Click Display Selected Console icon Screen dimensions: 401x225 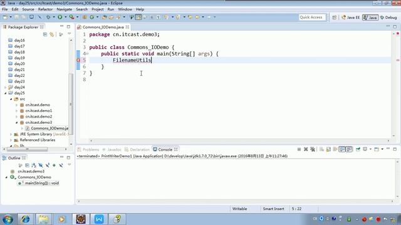[365, 149]
